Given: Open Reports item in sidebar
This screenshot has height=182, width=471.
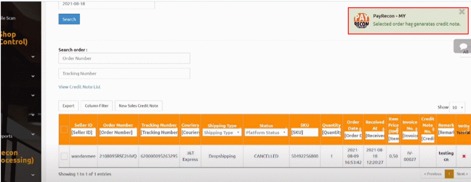Looking at the screenshot, I should 6,136.
